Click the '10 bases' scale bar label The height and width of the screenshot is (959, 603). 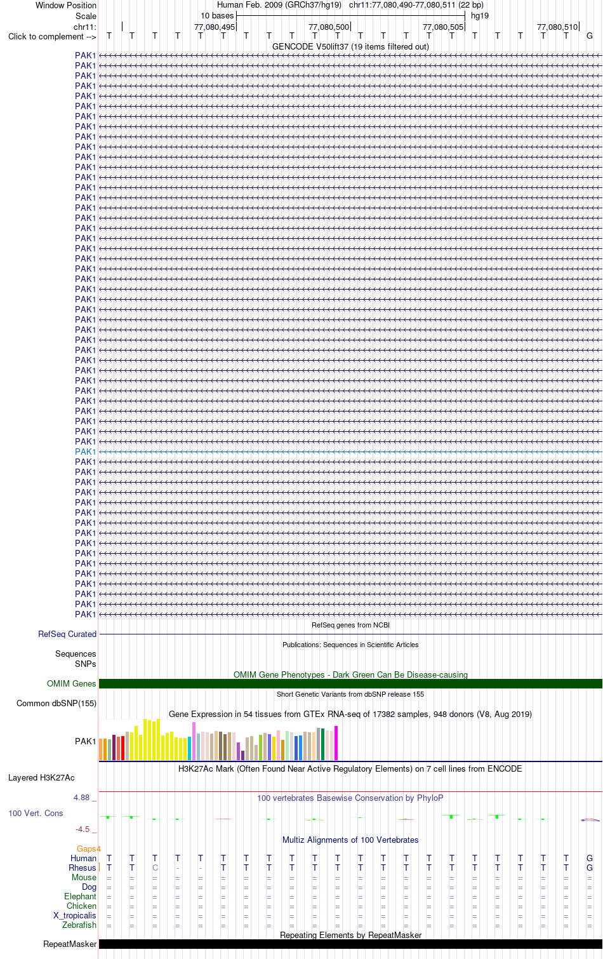217,15
